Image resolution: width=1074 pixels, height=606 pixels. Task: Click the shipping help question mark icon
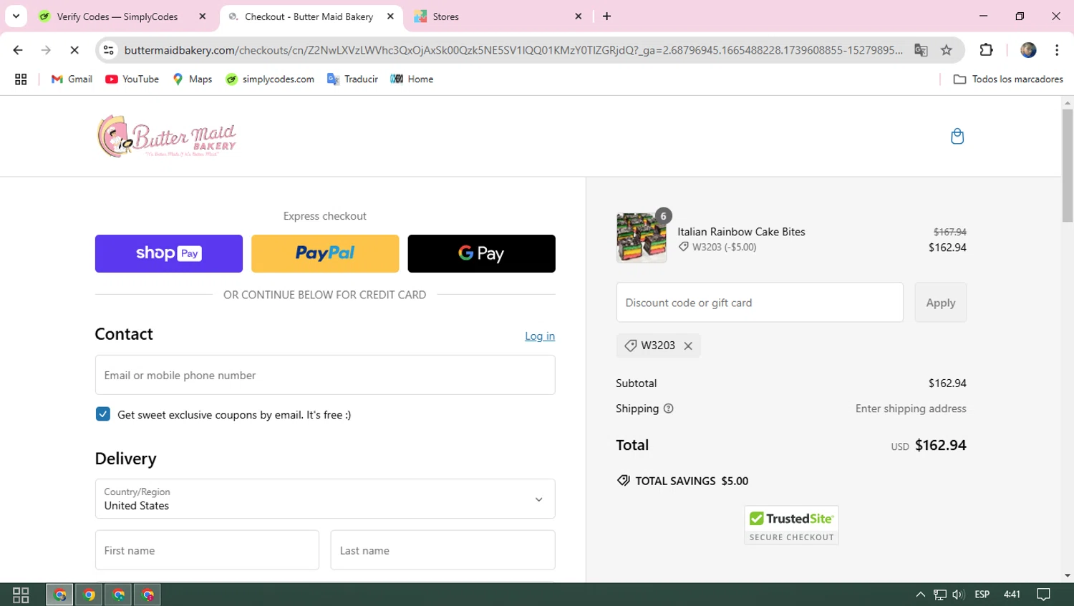coord(668,409)
